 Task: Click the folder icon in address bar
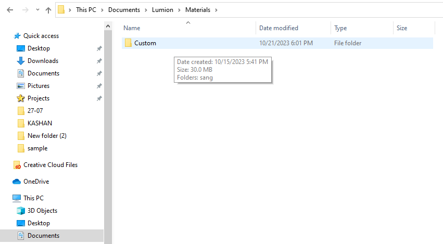tap(61, 9)
